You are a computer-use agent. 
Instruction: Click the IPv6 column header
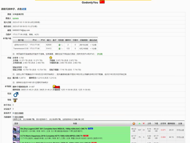[43, 40]
